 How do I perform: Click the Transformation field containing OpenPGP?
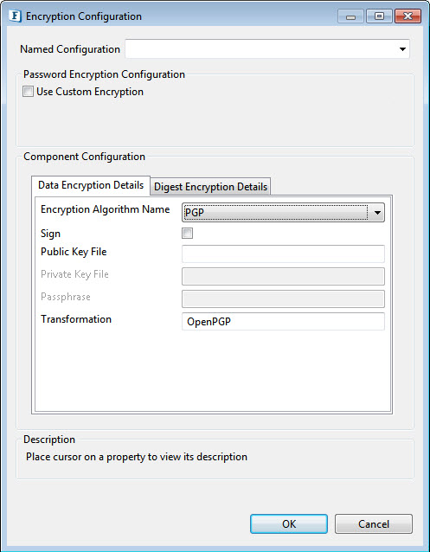point(283,321)
